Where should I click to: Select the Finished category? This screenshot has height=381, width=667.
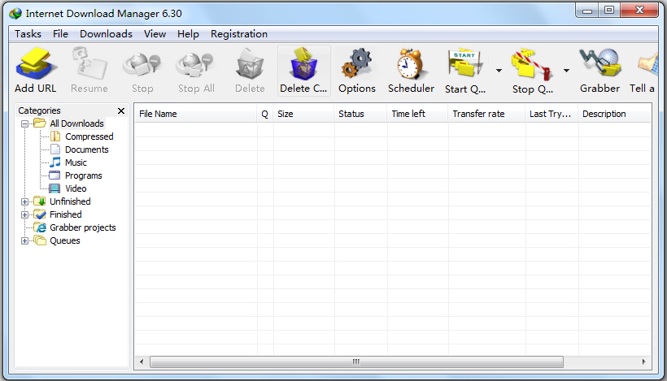(x=66, y=214)
